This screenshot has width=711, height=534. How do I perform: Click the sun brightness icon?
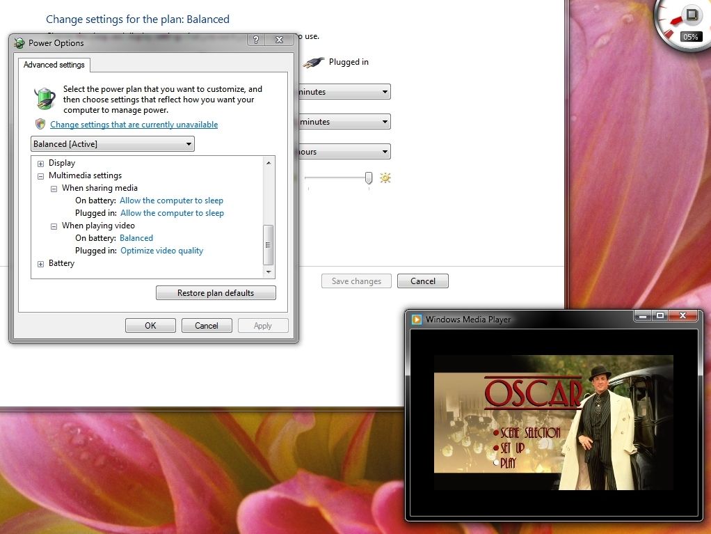(385, 178)
